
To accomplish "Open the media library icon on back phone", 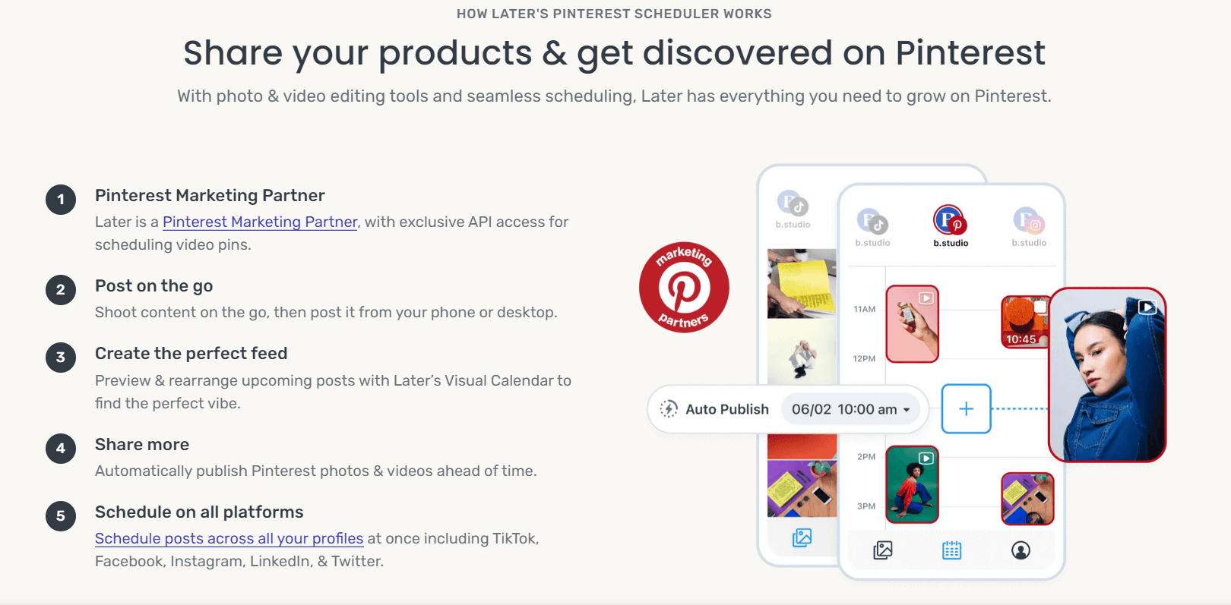I will pyautogui.click(x=802, y=537).
